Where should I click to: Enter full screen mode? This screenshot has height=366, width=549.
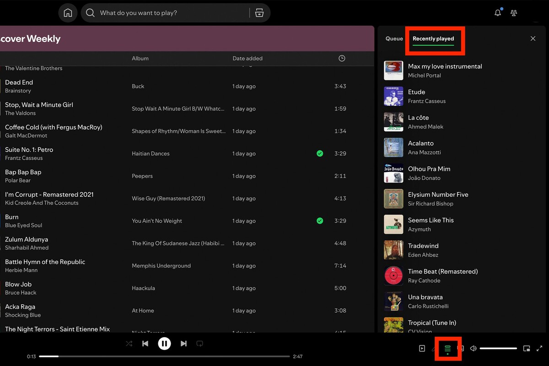[x=539, y=349]
